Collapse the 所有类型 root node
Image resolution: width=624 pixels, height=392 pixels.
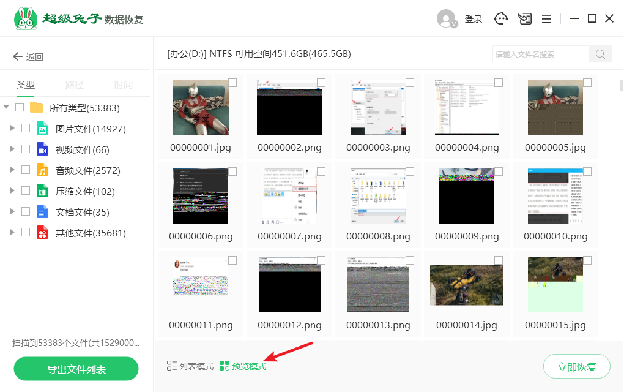(6, 107)
